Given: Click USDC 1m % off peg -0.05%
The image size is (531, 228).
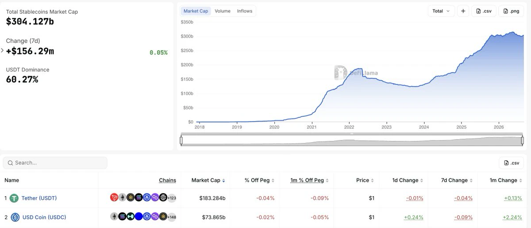Looking at the screenshot, I should (319, 217).
